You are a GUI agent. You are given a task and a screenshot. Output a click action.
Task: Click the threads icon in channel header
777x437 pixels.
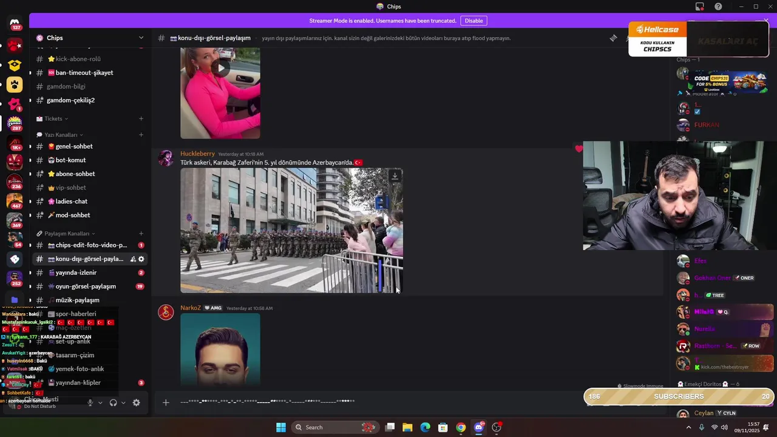613,38
